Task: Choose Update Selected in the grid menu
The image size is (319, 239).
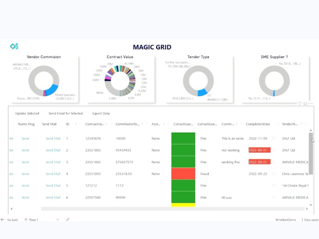Action: coord(27,113)
